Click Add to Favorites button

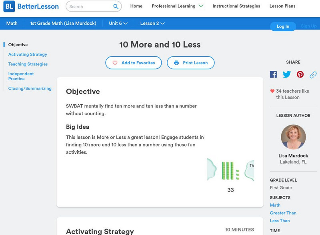click(x=134, y=63)
